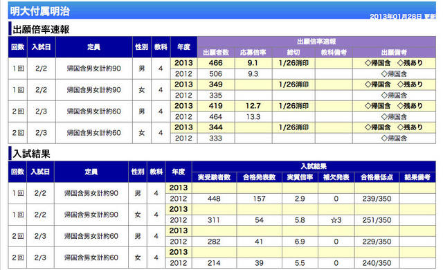Click the 出願倍率速報 section heading with blue bar
Viewport: 443px width, 270px height.
pyautogui.click(x=39, y=29)
